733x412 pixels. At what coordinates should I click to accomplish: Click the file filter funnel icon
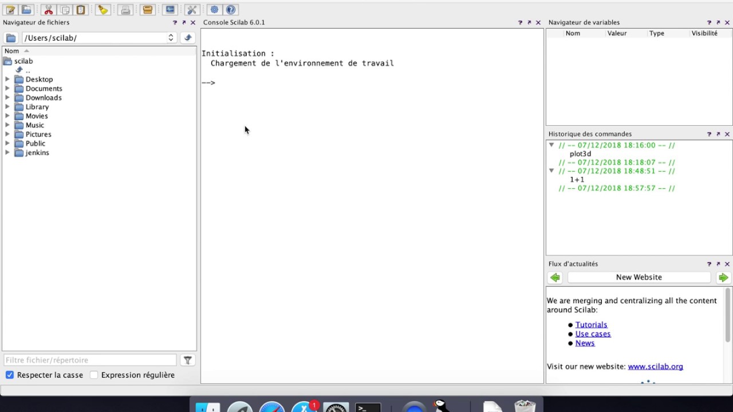click(x=187, y=360)
